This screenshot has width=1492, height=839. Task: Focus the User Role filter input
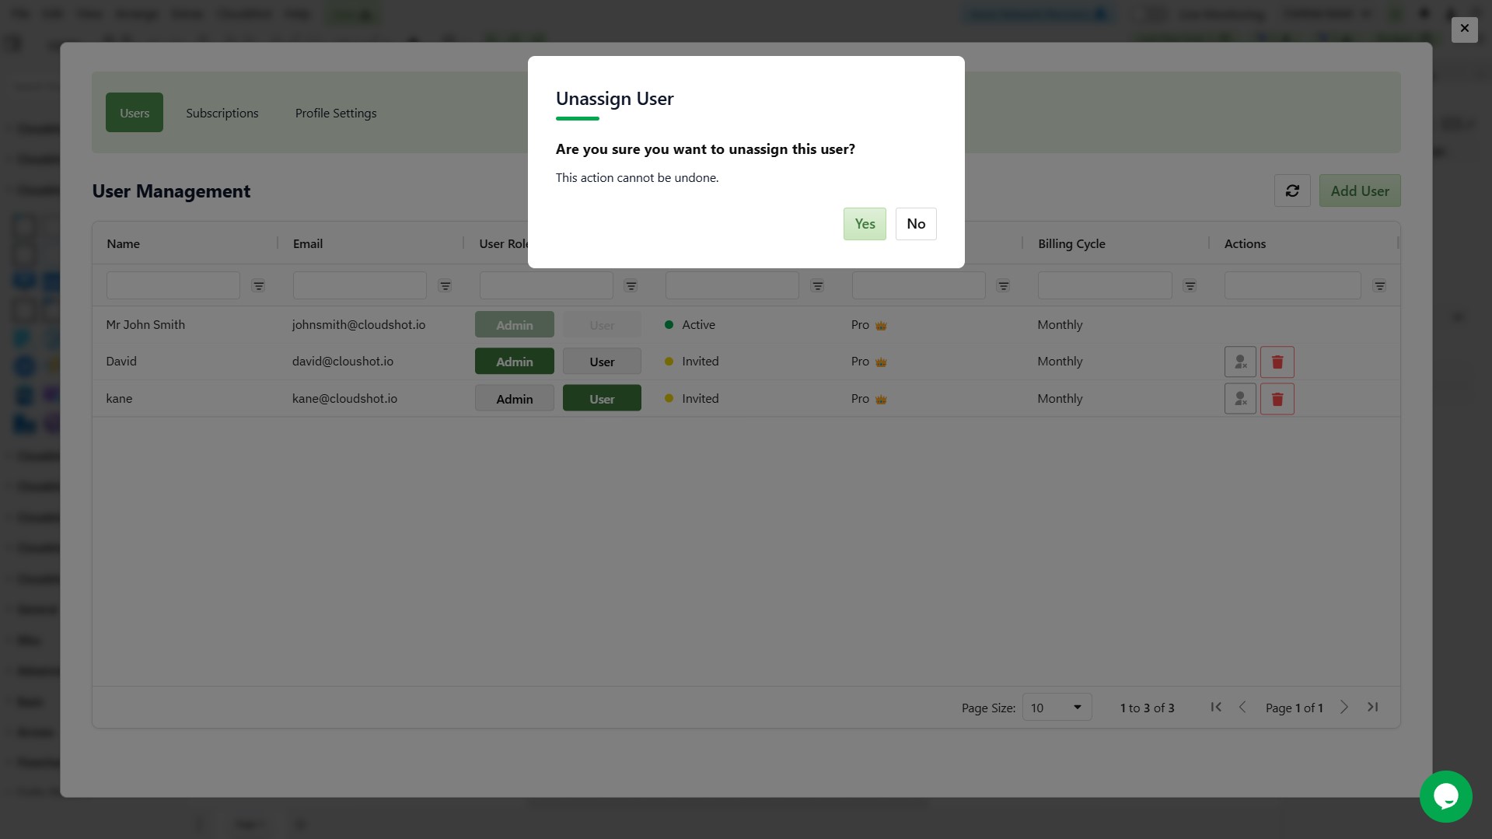tap(547, 285)
